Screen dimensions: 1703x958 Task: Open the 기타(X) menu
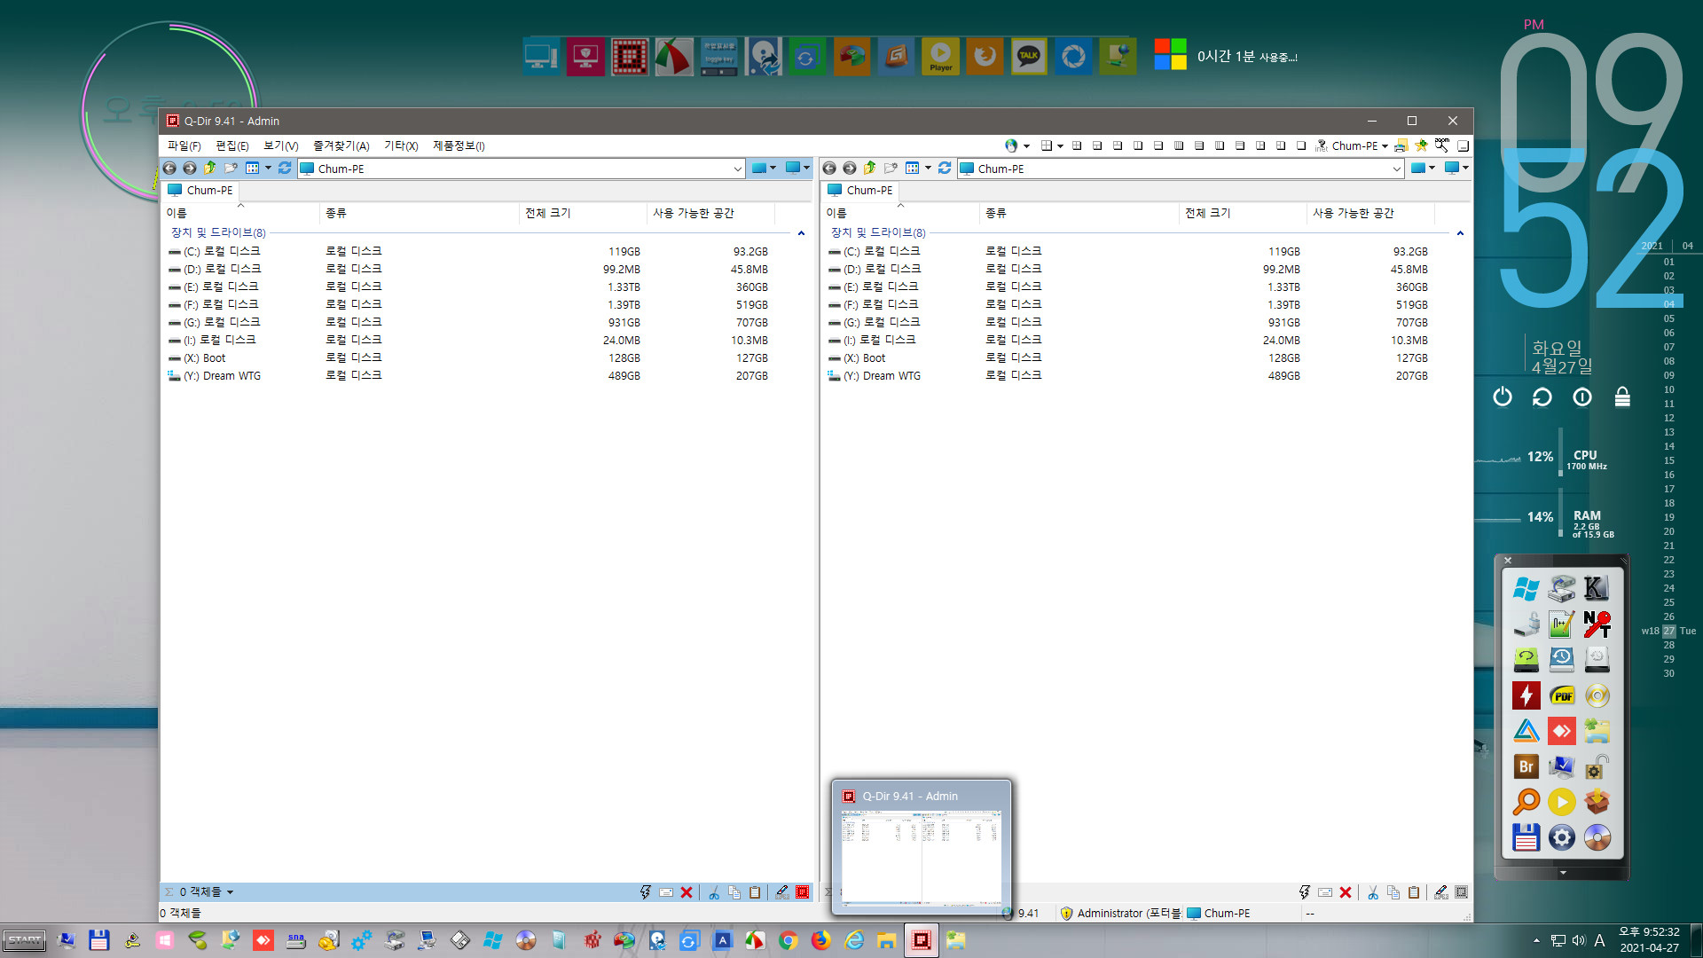[401, 145]
